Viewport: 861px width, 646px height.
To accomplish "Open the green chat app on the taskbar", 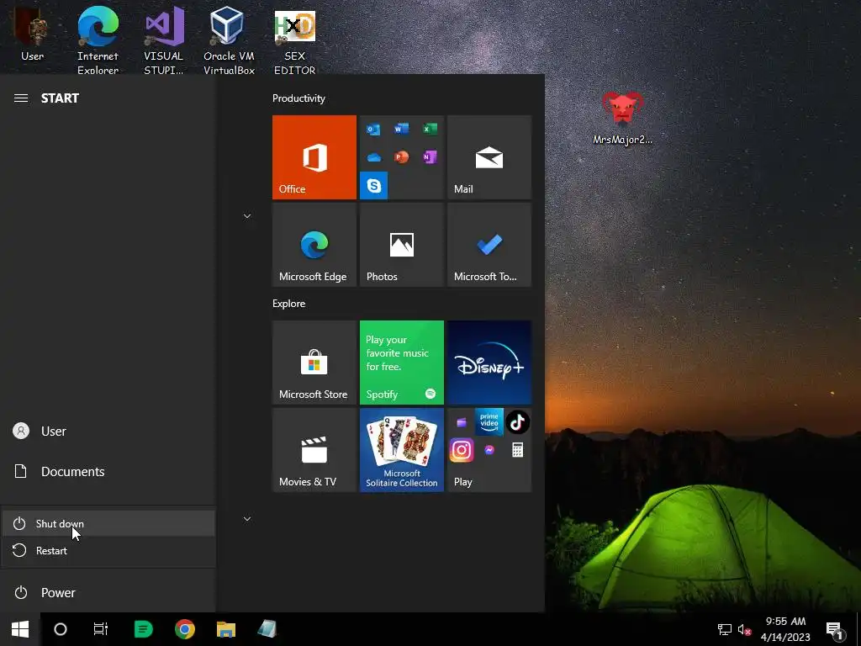I will click(143, 629).
